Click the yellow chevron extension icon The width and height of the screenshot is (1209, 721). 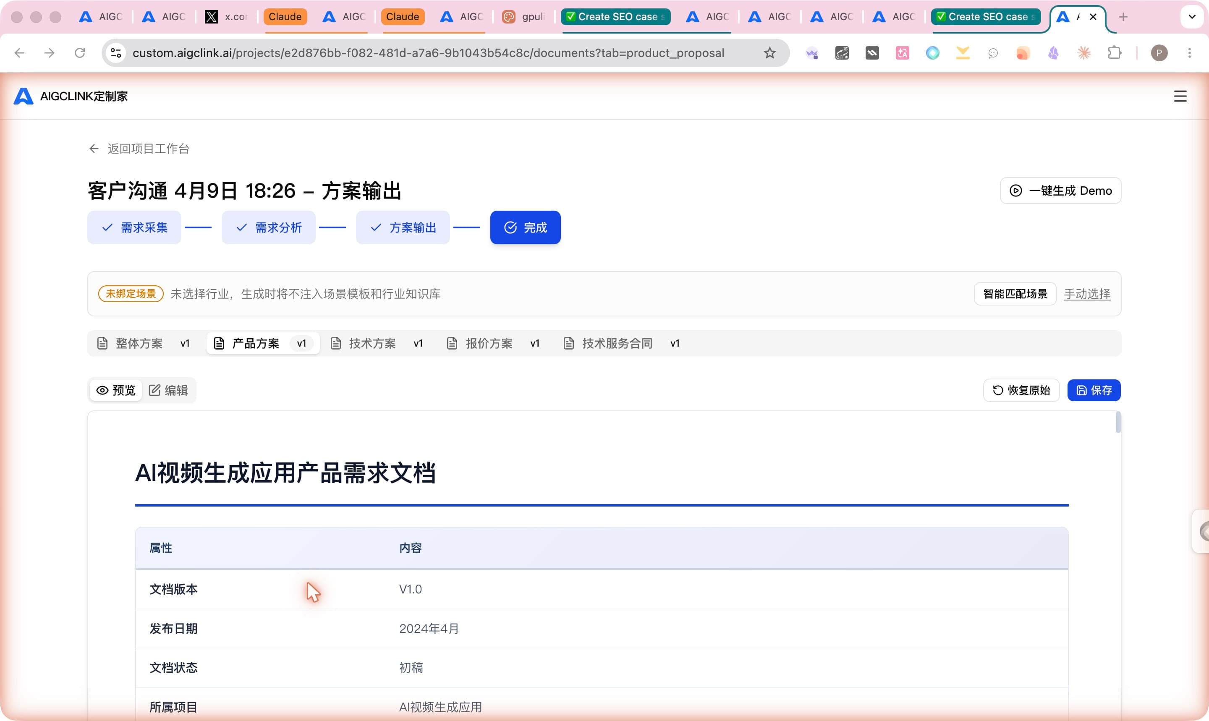click(x=963, y=52)
